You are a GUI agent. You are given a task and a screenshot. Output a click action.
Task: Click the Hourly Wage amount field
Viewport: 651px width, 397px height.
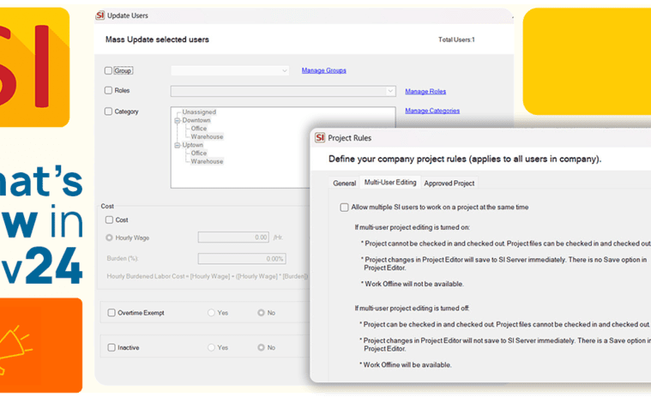point(233,238)
